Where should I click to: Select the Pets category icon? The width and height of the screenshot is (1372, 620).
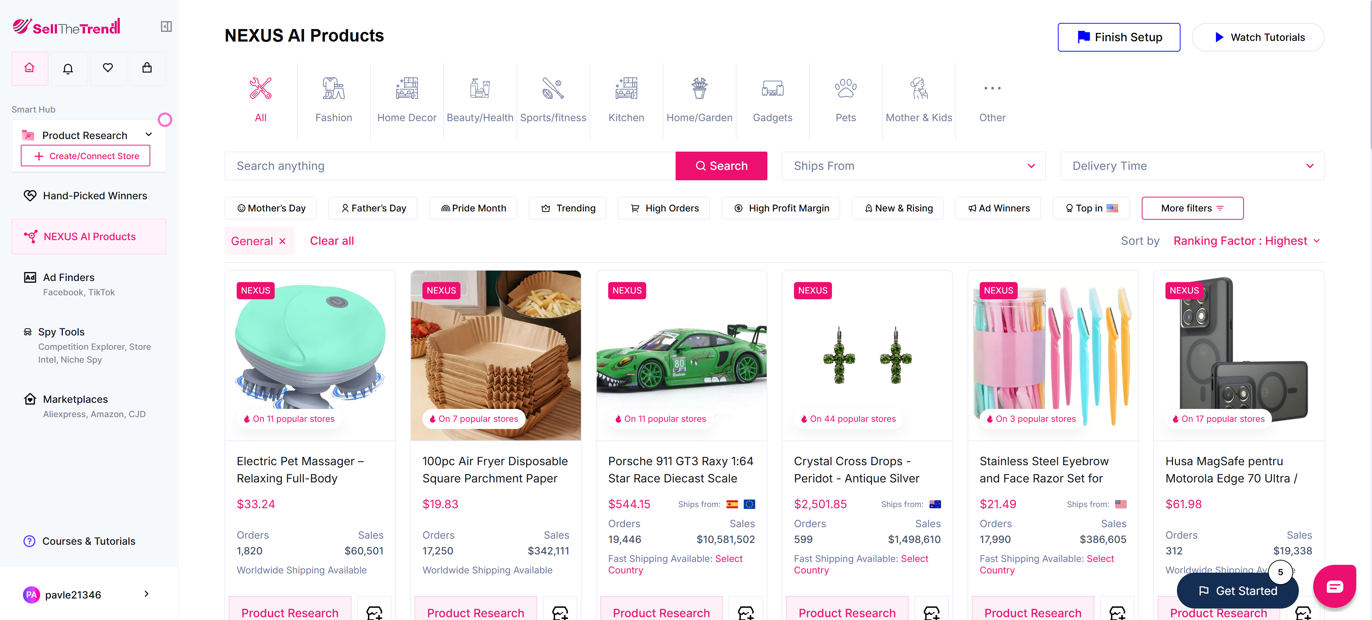(846, 89)
